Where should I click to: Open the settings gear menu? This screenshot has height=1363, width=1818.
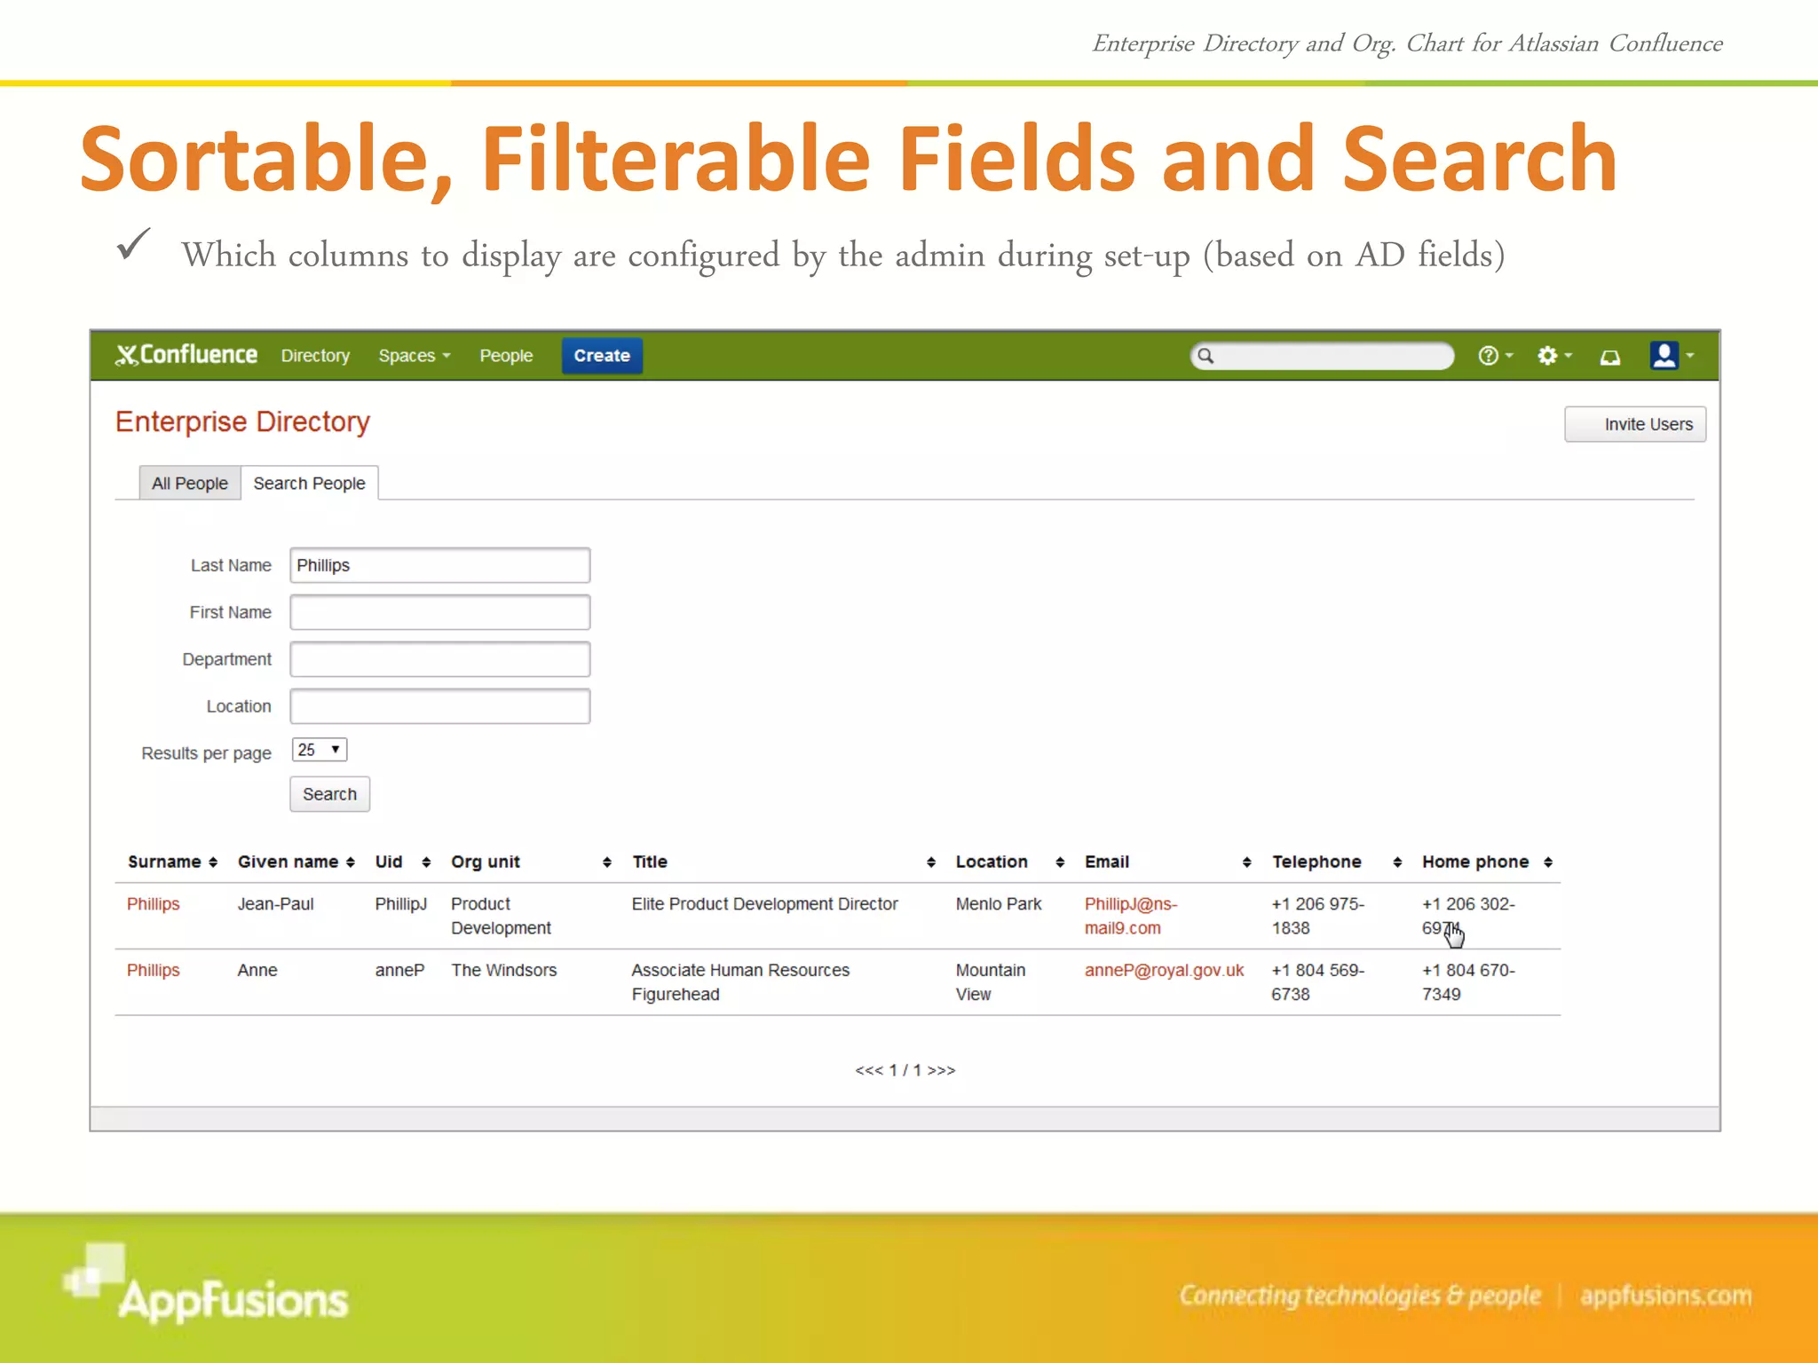click(1554, 356)
